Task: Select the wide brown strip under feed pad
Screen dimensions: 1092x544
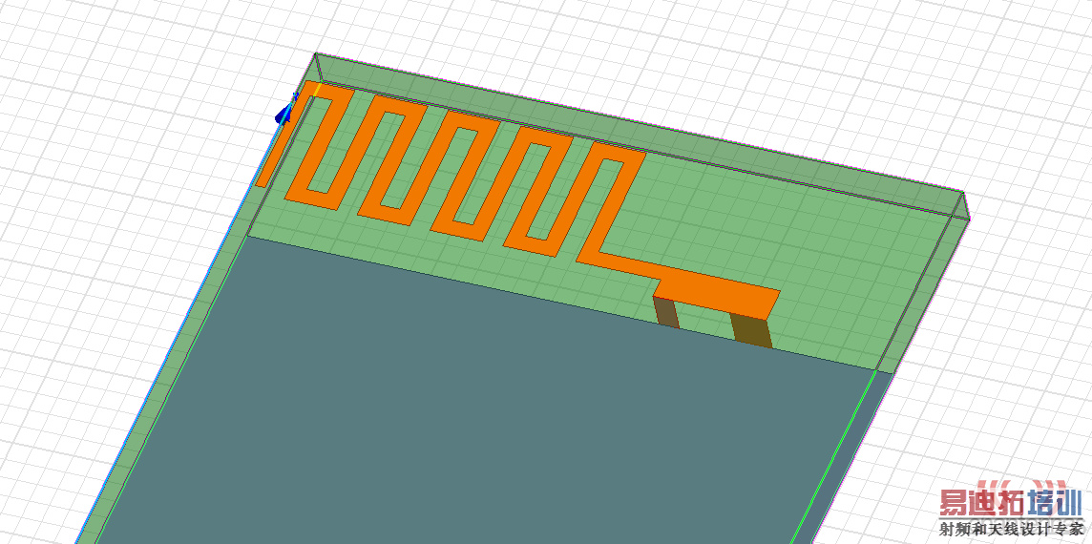Action: (750, 329)
